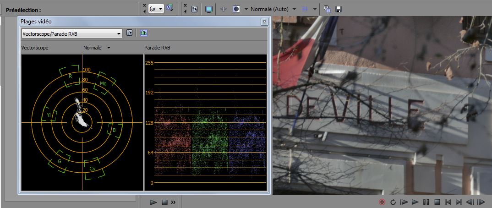Image resolution: width=492 pixels, height=208 pixels.
Task: Click the play button in video preview transport
Action: point(415,202)
